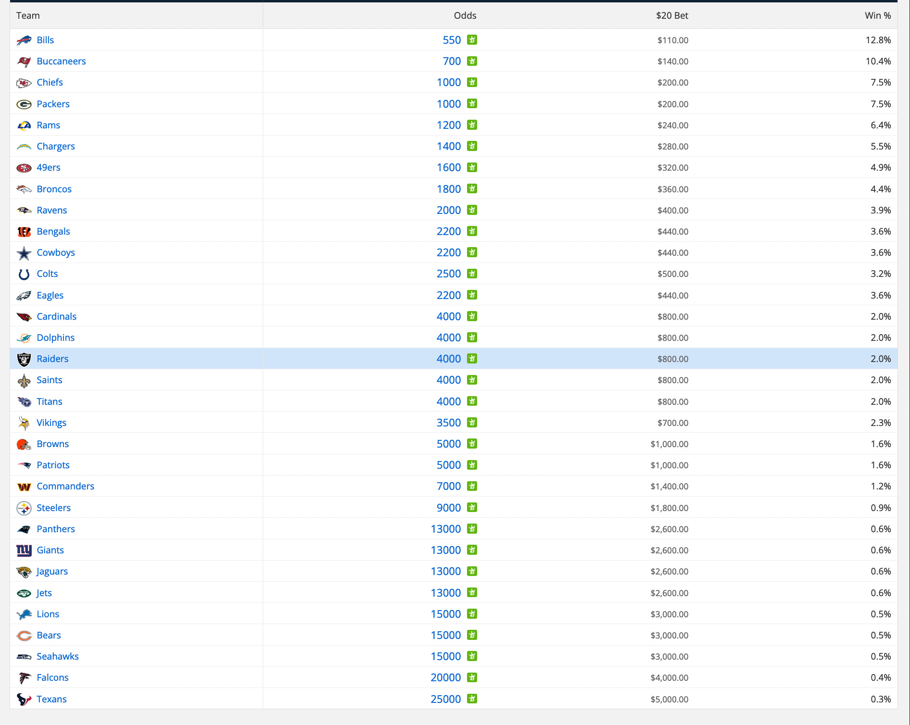Image resolution: width=910 pixels, height=725 pixels.
Task: Click the DraftKings icon beside Jaguars odds
Action: click(x=472, y=571)
